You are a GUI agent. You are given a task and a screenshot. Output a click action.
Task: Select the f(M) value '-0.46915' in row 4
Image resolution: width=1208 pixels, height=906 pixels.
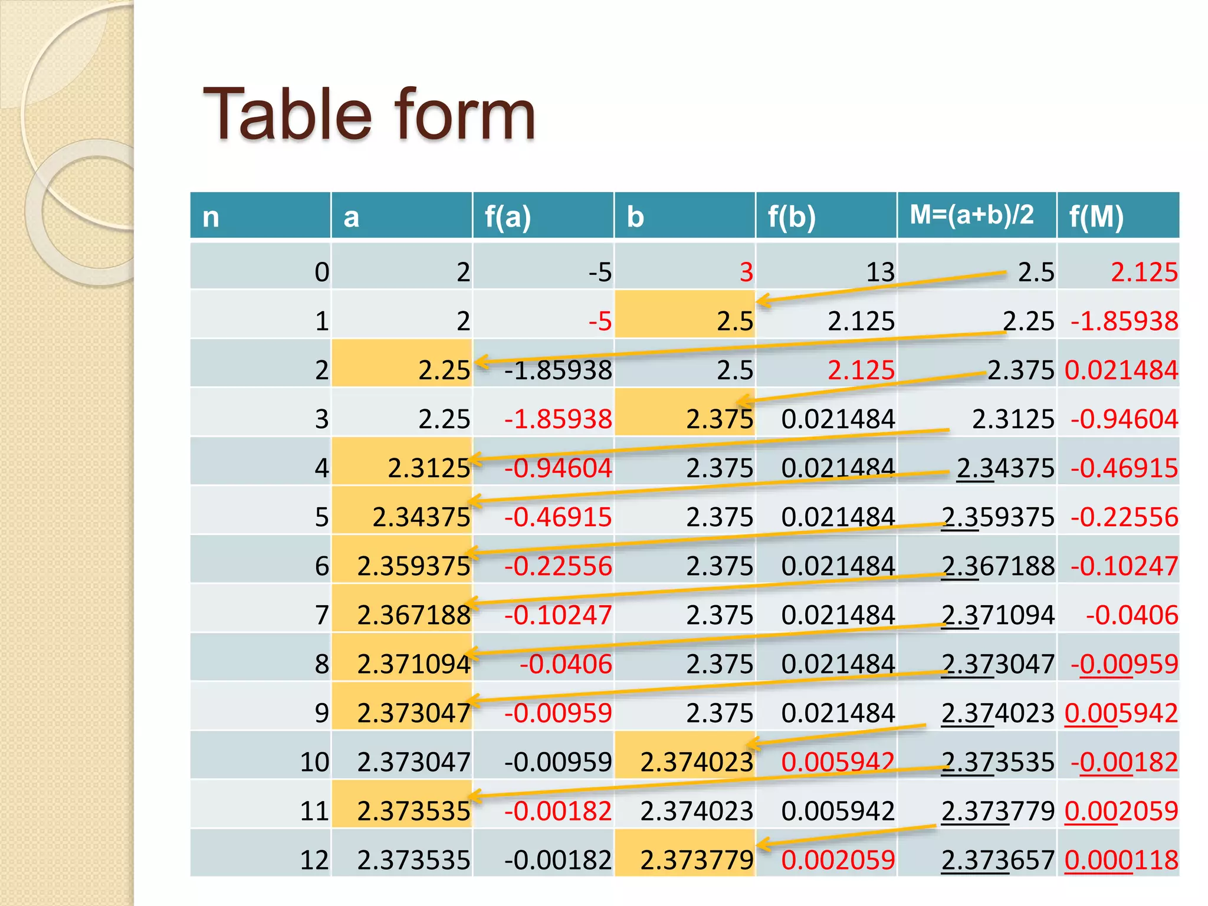1124,468
